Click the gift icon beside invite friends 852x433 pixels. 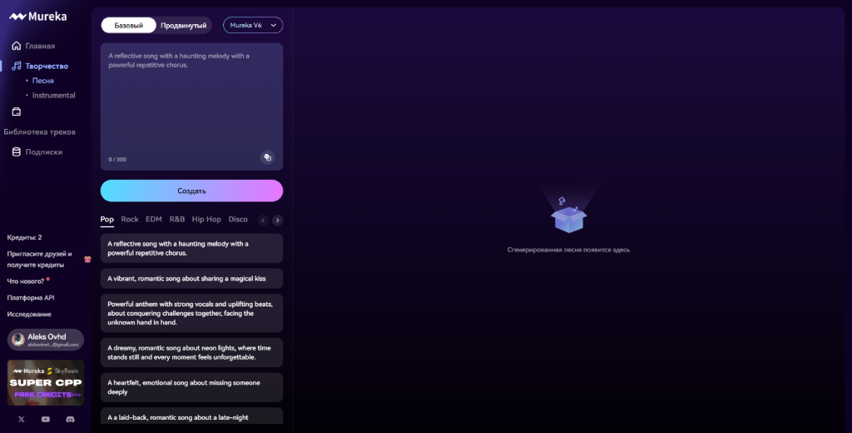(87, 259)
